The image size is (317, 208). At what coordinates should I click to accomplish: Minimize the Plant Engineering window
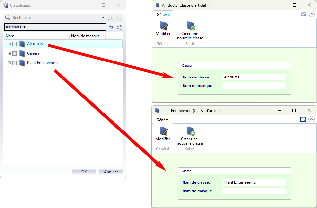pyautogui.click(x=279, y=110)
